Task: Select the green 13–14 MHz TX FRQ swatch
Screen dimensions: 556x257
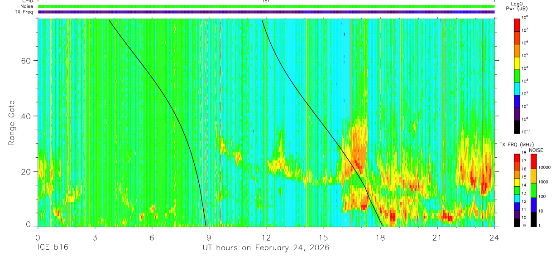Action: (x=517, y=190)
